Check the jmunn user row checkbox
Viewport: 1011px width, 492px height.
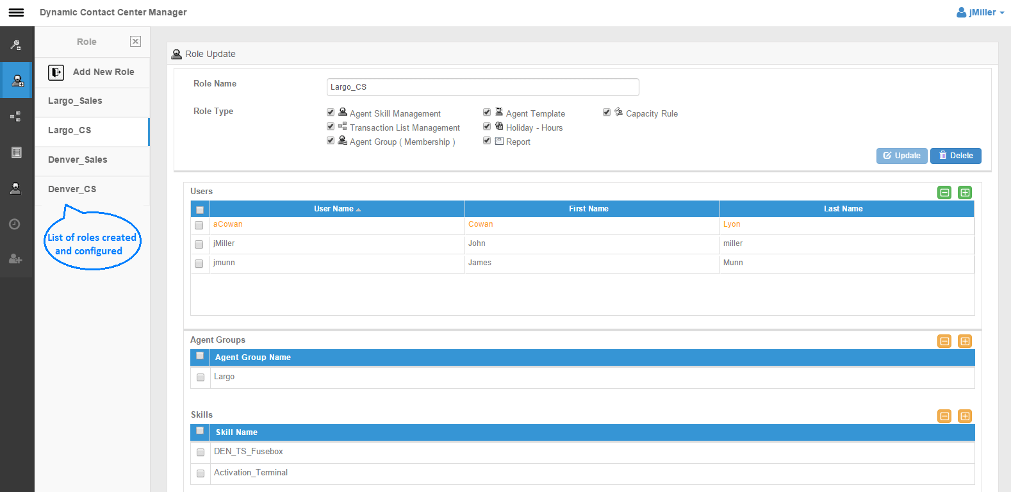[x=199, y=264]
